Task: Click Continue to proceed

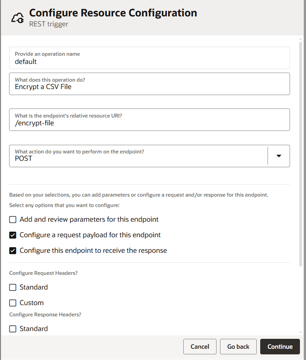Action: pos(280,347)
